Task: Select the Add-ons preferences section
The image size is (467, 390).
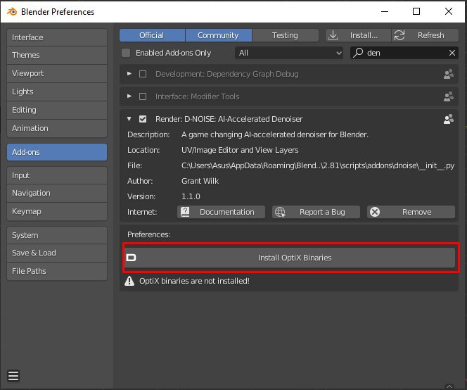Action: click(57, 152)
